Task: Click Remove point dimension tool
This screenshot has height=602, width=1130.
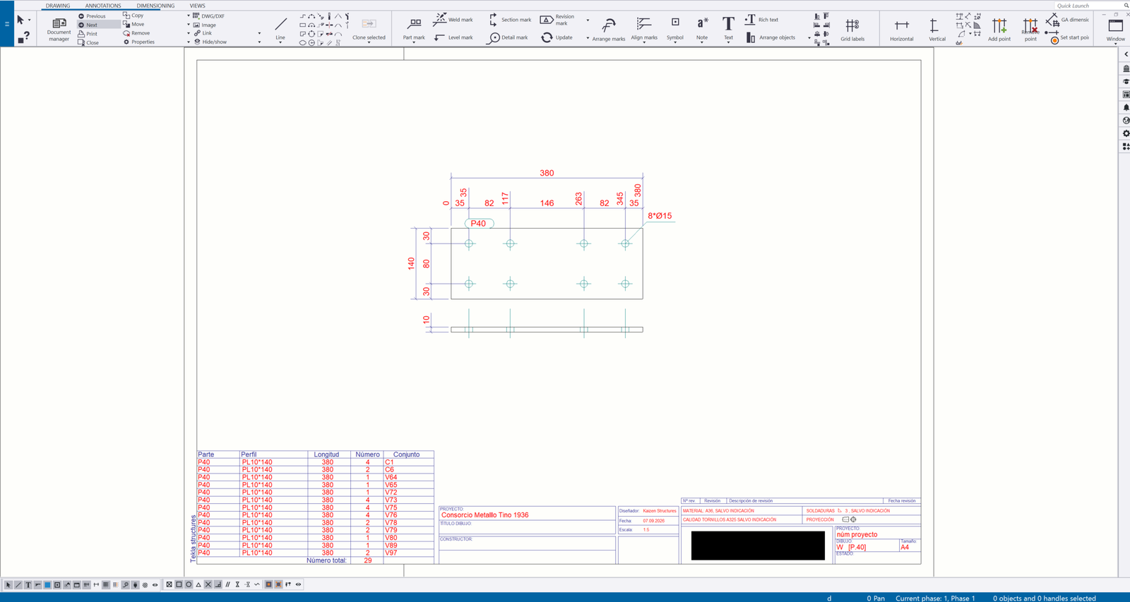Action: pos(1030,29)
